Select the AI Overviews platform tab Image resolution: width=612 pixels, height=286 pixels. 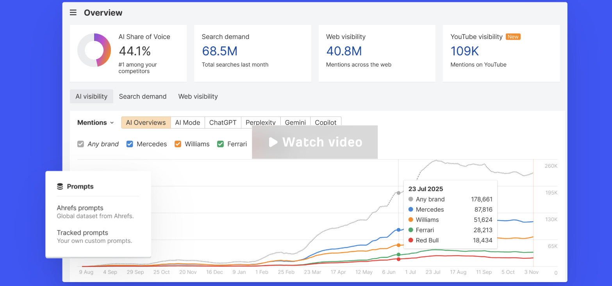point(146,122)
